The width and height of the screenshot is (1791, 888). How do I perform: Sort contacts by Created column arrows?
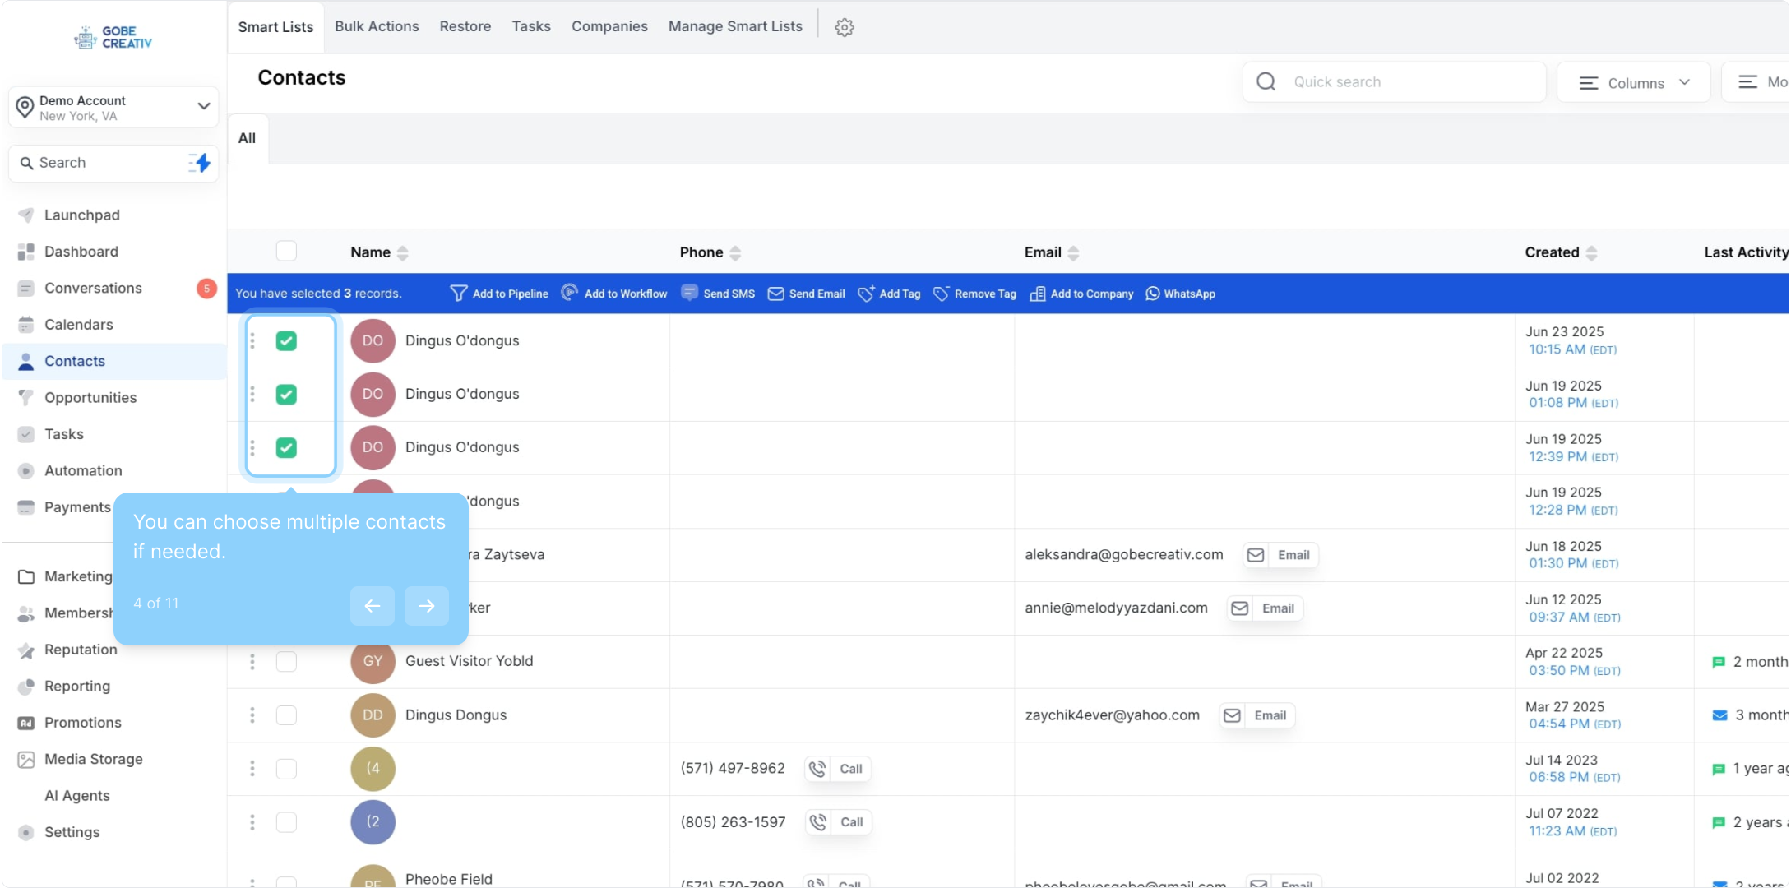[1591, 252]
